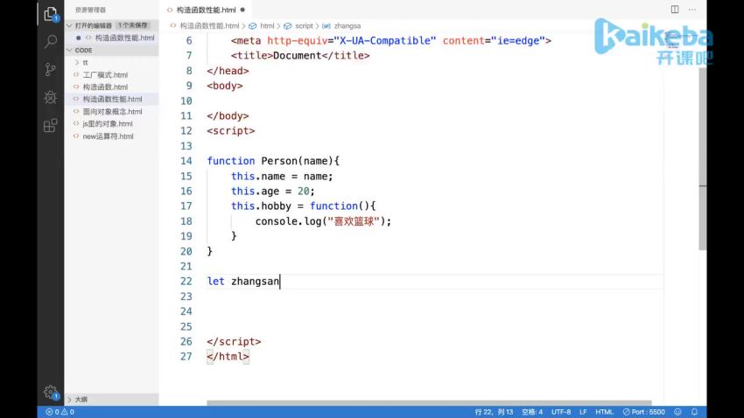Click the horizontal editor scrollbar
The image size is (744, 418).
tap(429, 403)
